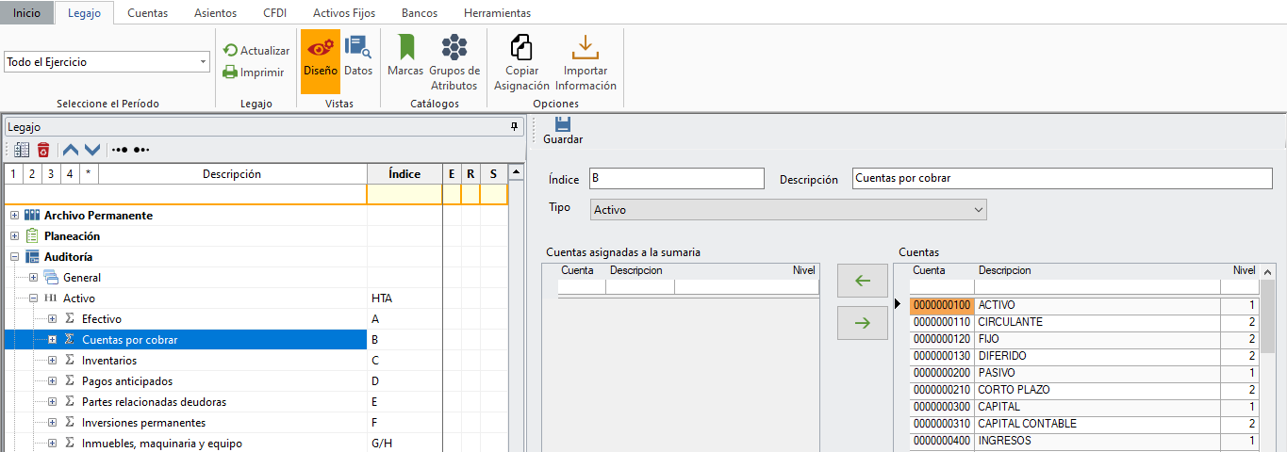1287x452 pixels.
Task: Open the period selection dropdown
Action: [204, 62]
